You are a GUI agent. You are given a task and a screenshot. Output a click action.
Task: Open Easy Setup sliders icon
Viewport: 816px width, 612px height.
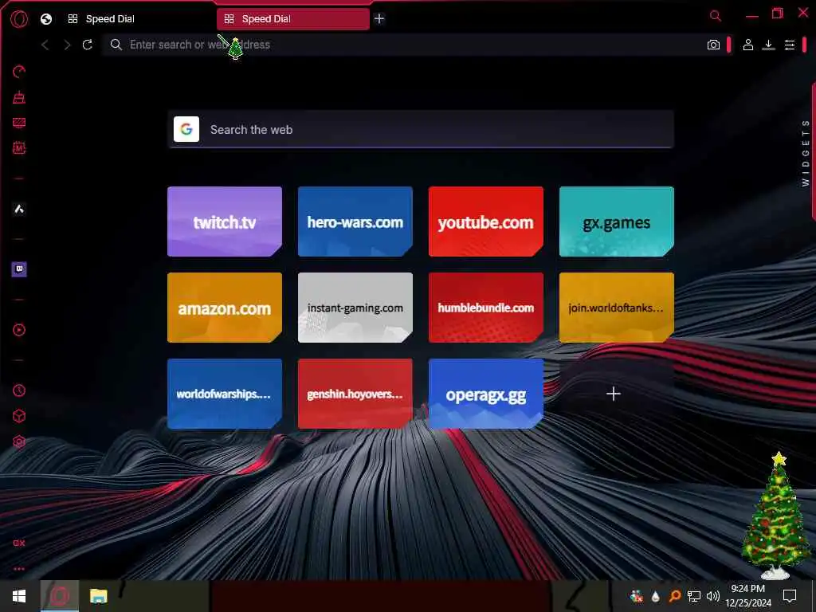[x=790, y=45]
